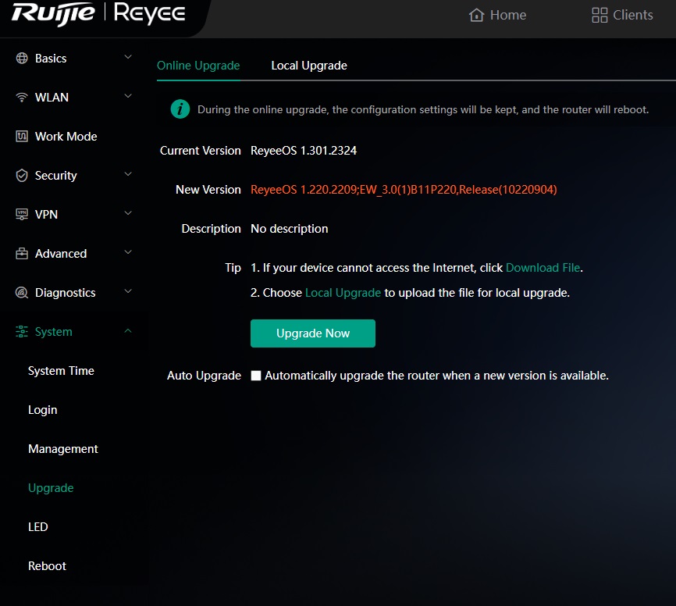Click the WLAN wifi icon
Image resolution: width=676 pixels, height=606 pixels.
tap(22, 97)
